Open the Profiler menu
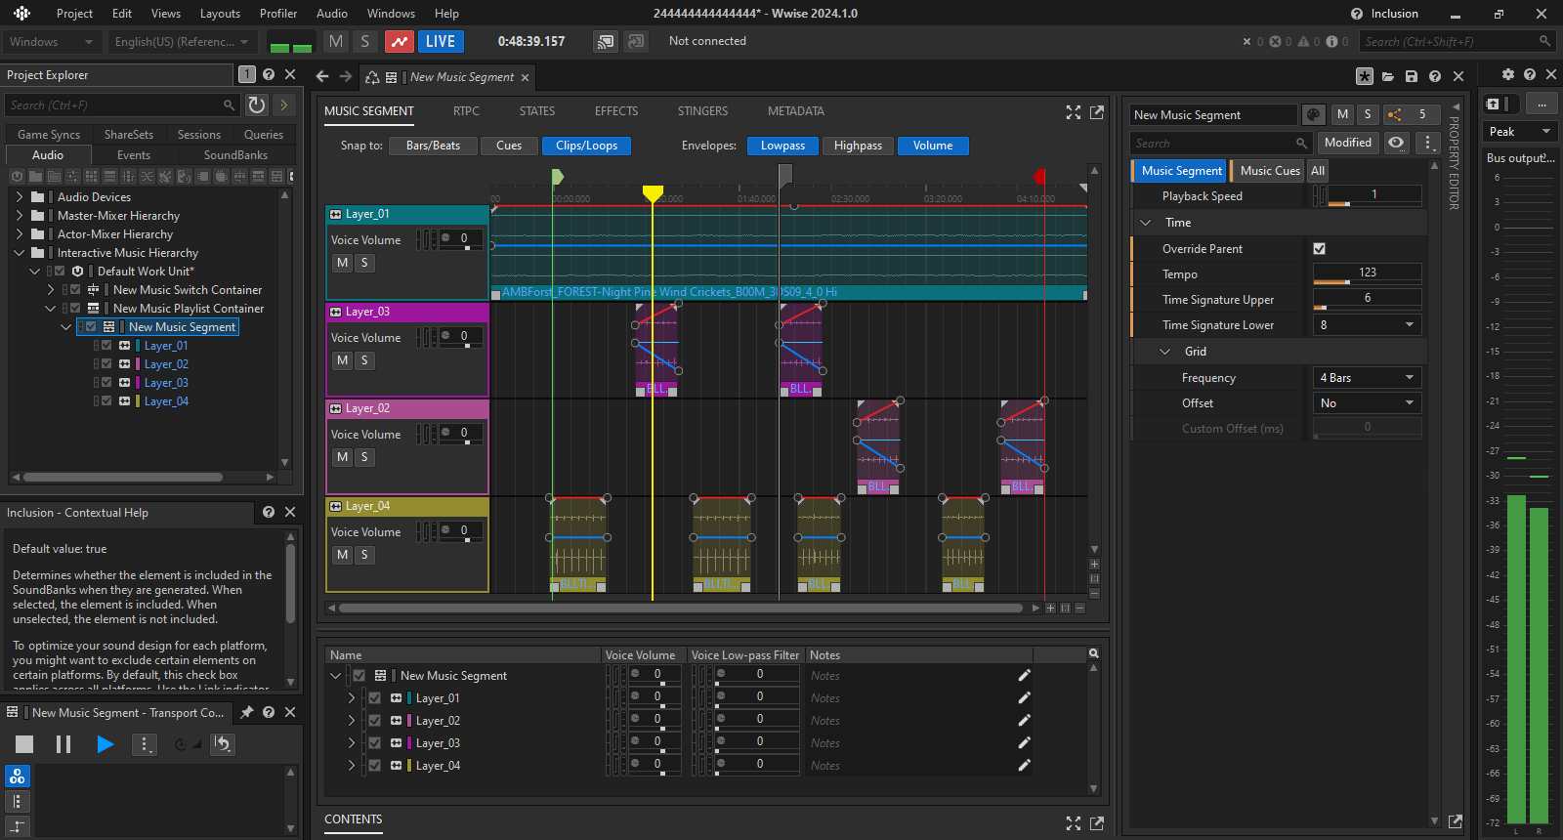 pyautogui.click(x=278, y=14)
